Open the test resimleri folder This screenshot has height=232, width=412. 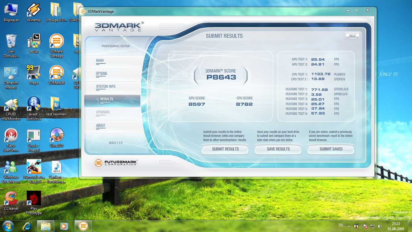[x=56, y=106]
